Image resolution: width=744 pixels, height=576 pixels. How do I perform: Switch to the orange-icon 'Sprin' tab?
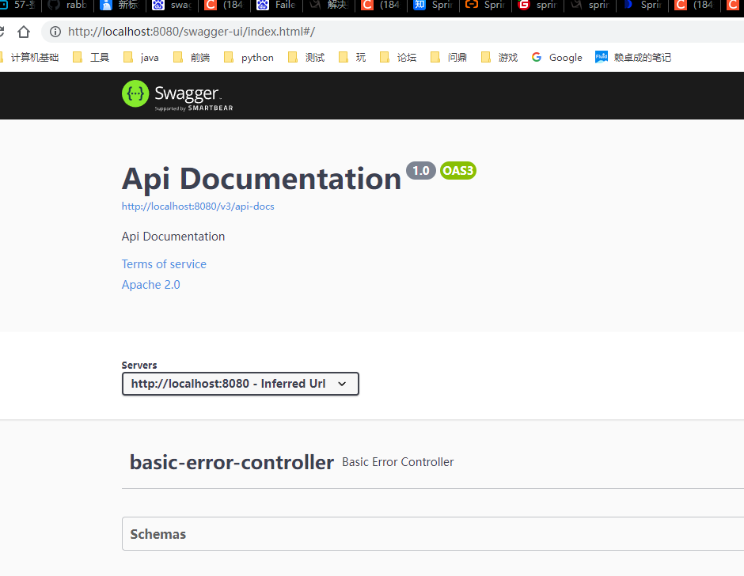pyautogui.click(x=485, y=6)
